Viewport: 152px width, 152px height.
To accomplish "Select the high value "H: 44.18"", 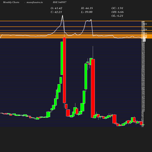I will pyautogui.click(x=87, y=8).
